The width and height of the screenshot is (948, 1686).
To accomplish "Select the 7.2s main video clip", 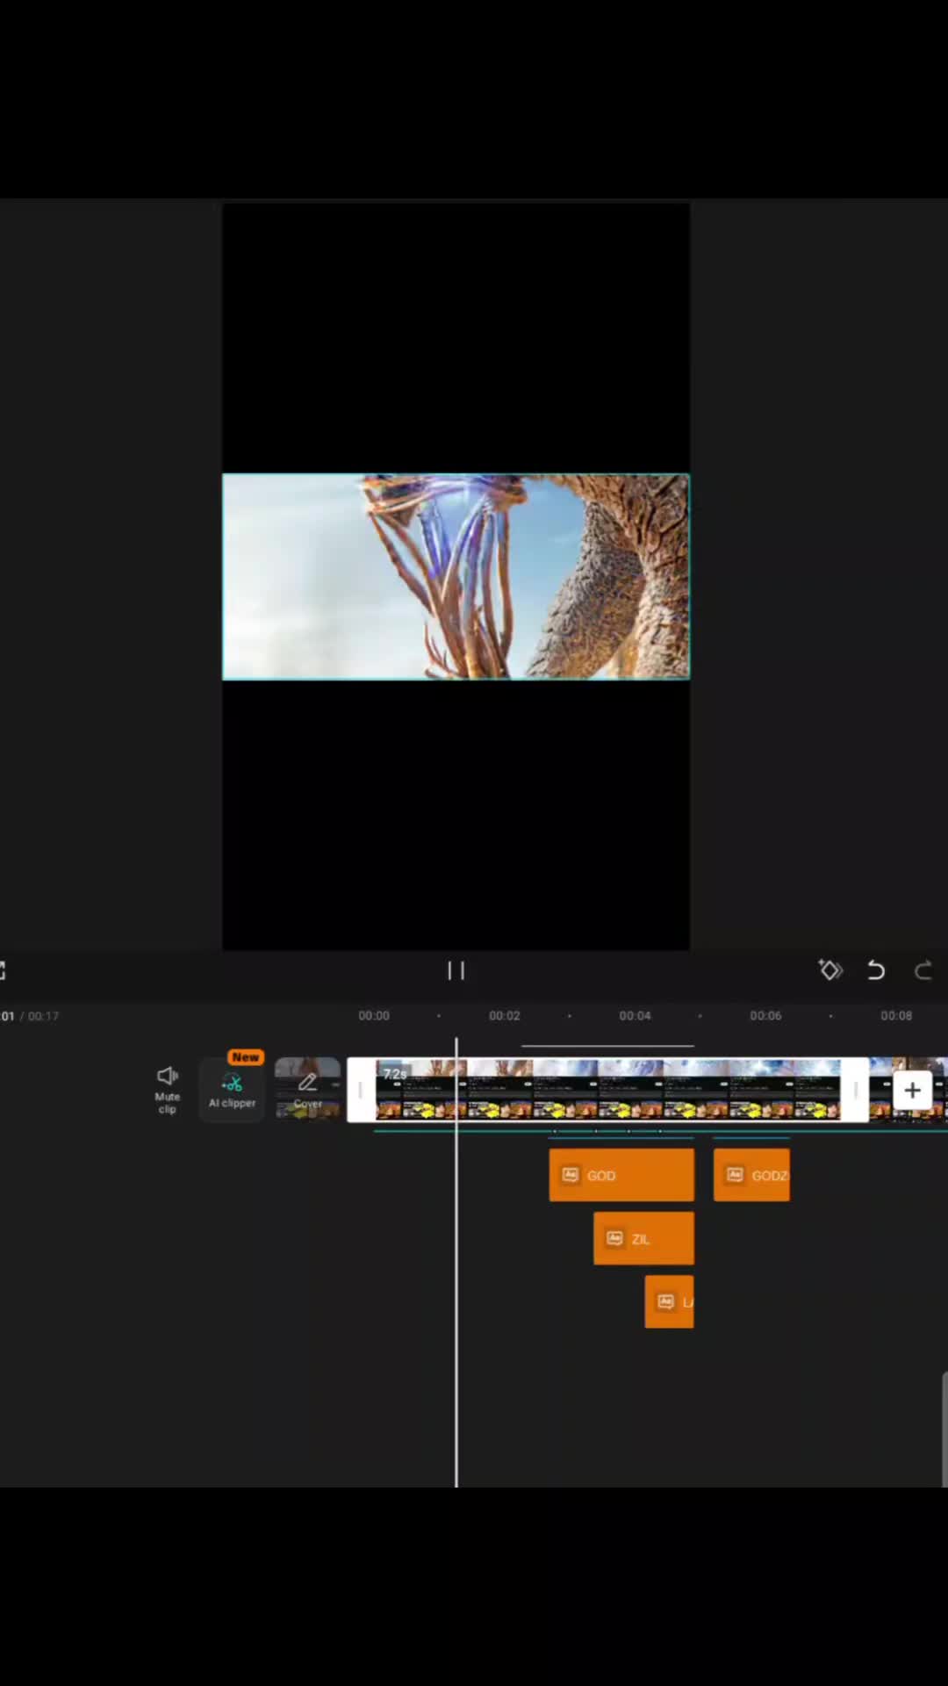I will tap(607, 1090).
